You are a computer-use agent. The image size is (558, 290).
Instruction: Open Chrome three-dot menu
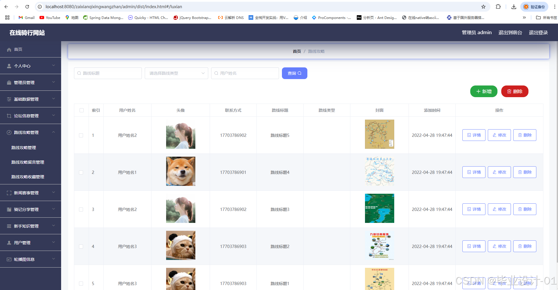(x=554, y=7)
